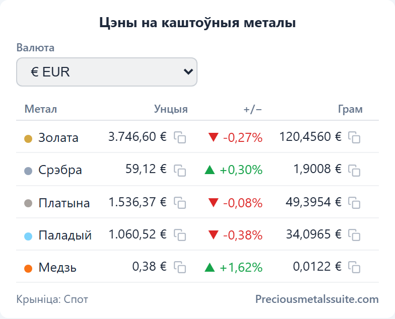Copy the platinum ounce price 1.536,37 €
This screenshot has height=319, width=395.
click(180, 203)
